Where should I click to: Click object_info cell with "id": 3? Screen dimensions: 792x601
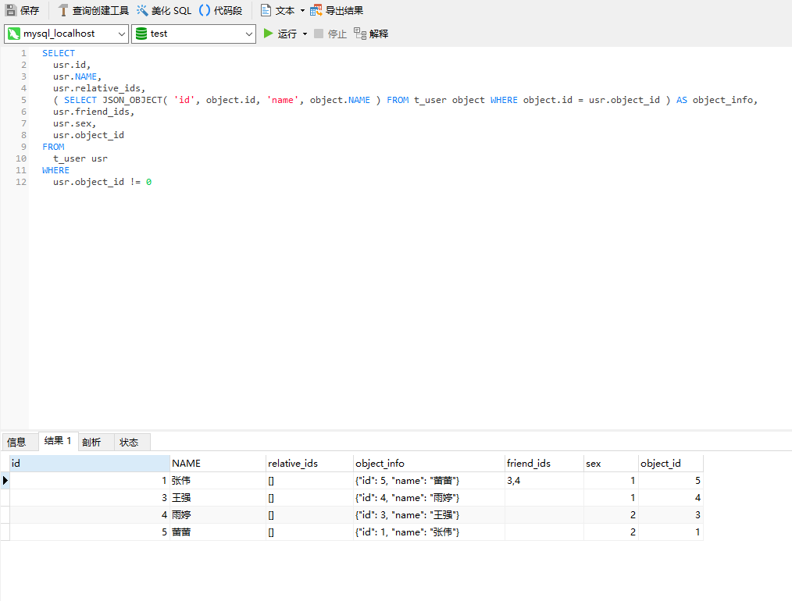(x=429, y=514)
